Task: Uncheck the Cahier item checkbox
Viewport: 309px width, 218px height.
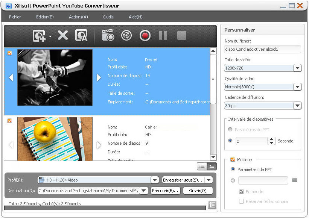Action: point(9,121)
